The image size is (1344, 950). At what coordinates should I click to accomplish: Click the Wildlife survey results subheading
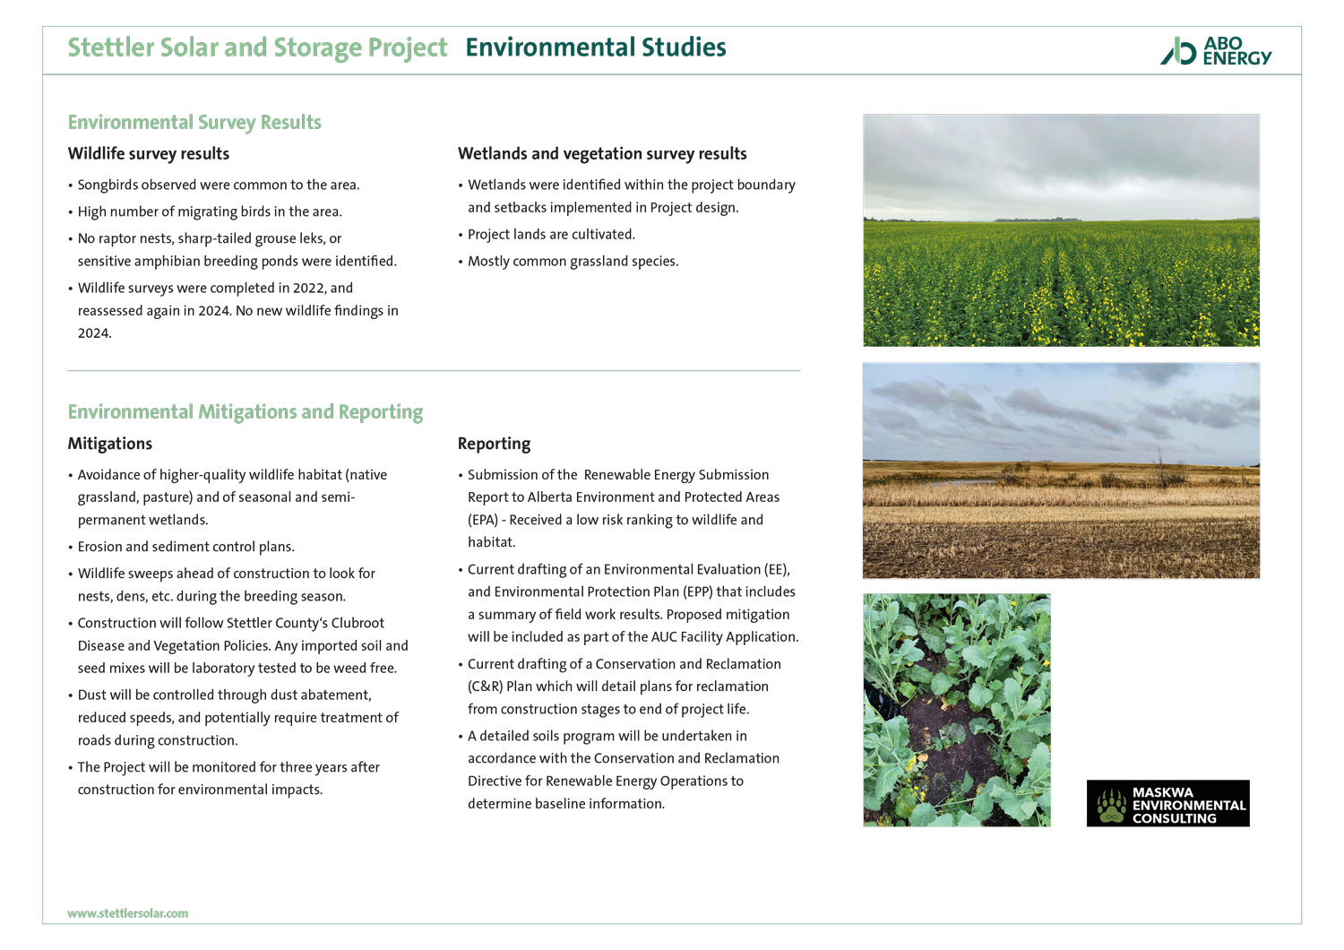149,153
